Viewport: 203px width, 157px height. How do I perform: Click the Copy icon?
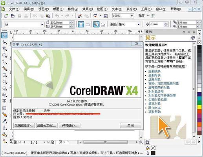click(42, 16)
